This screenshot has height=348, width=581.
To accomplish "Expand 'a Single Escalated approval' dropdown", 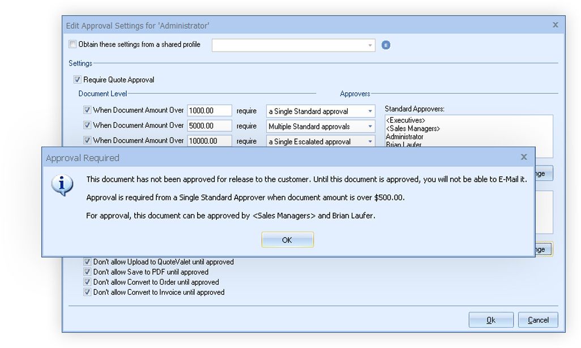I will 370,141.
